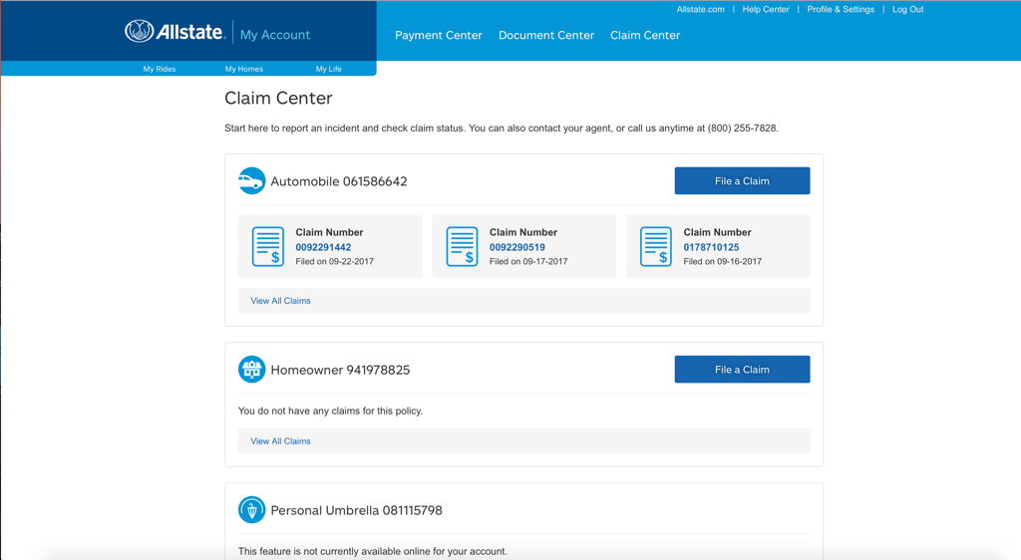This screenshot has height=560, width=1021.
Task: Click the Automobile policy car icon
Action: (x=251, y=180)
